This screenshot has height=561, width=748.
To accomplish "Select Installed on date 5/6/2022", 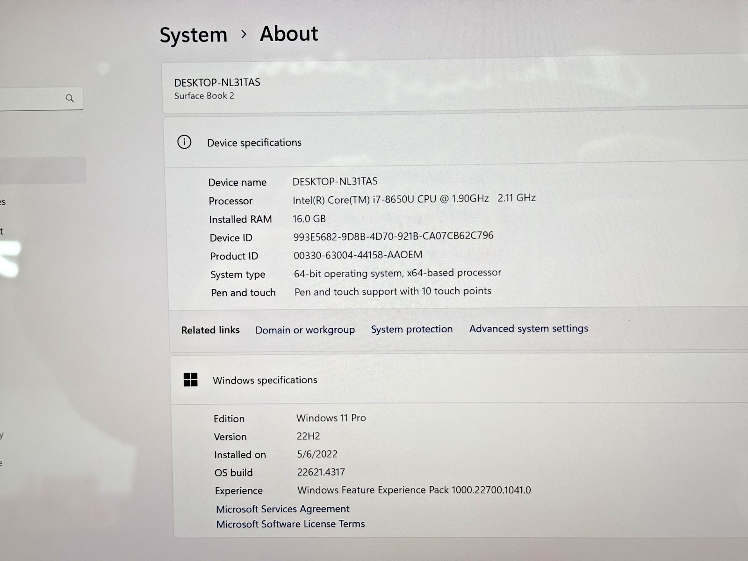I will [x=317, y=454].
